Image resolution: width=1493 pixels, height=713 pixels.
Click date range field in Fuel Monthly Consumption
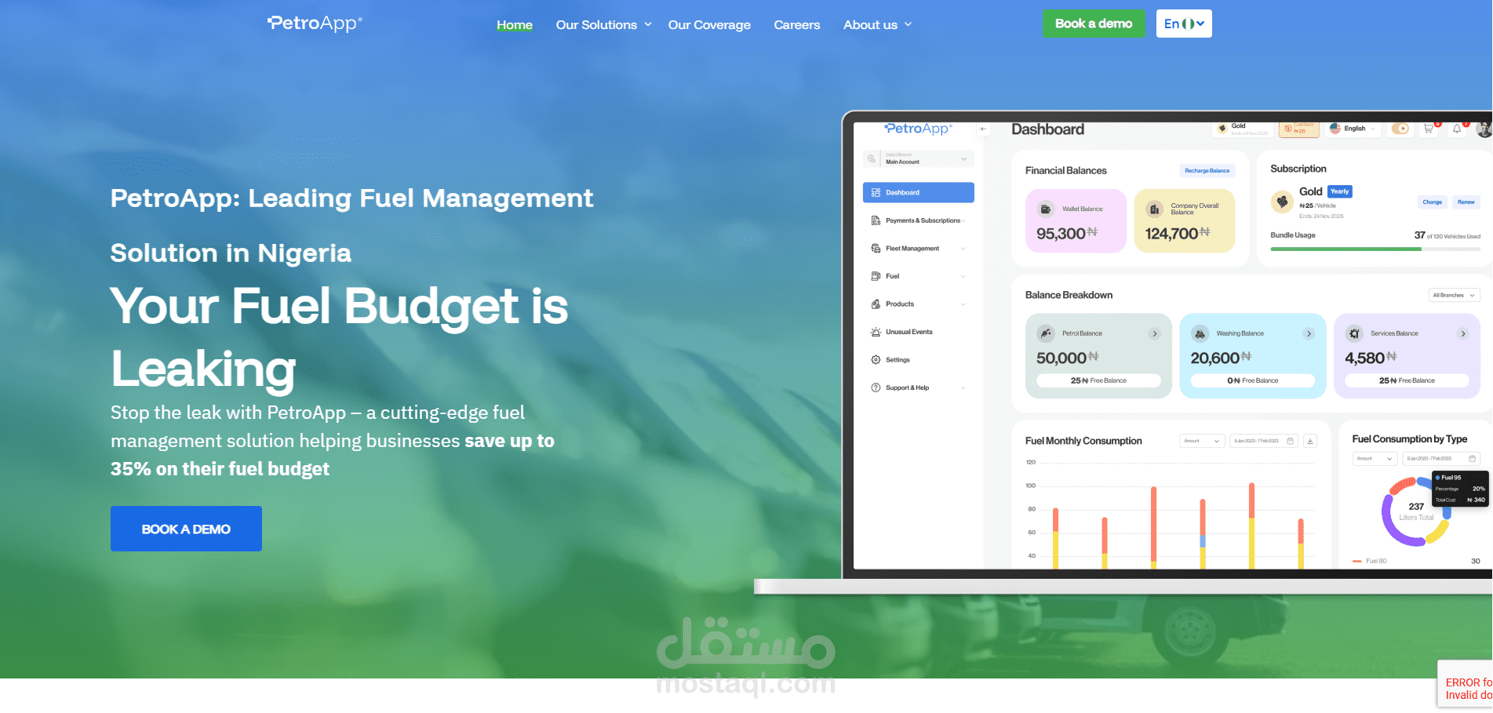tap(1264, 441)
